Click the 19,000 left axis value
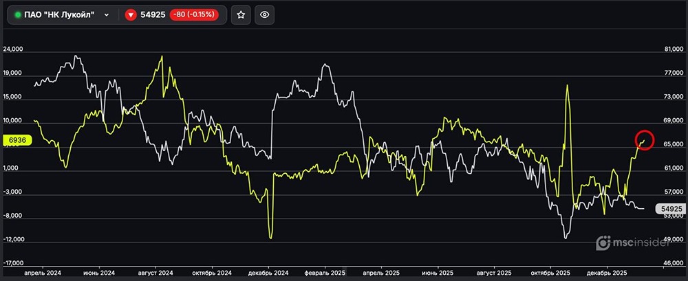The image size is (688, 281). 12,74
